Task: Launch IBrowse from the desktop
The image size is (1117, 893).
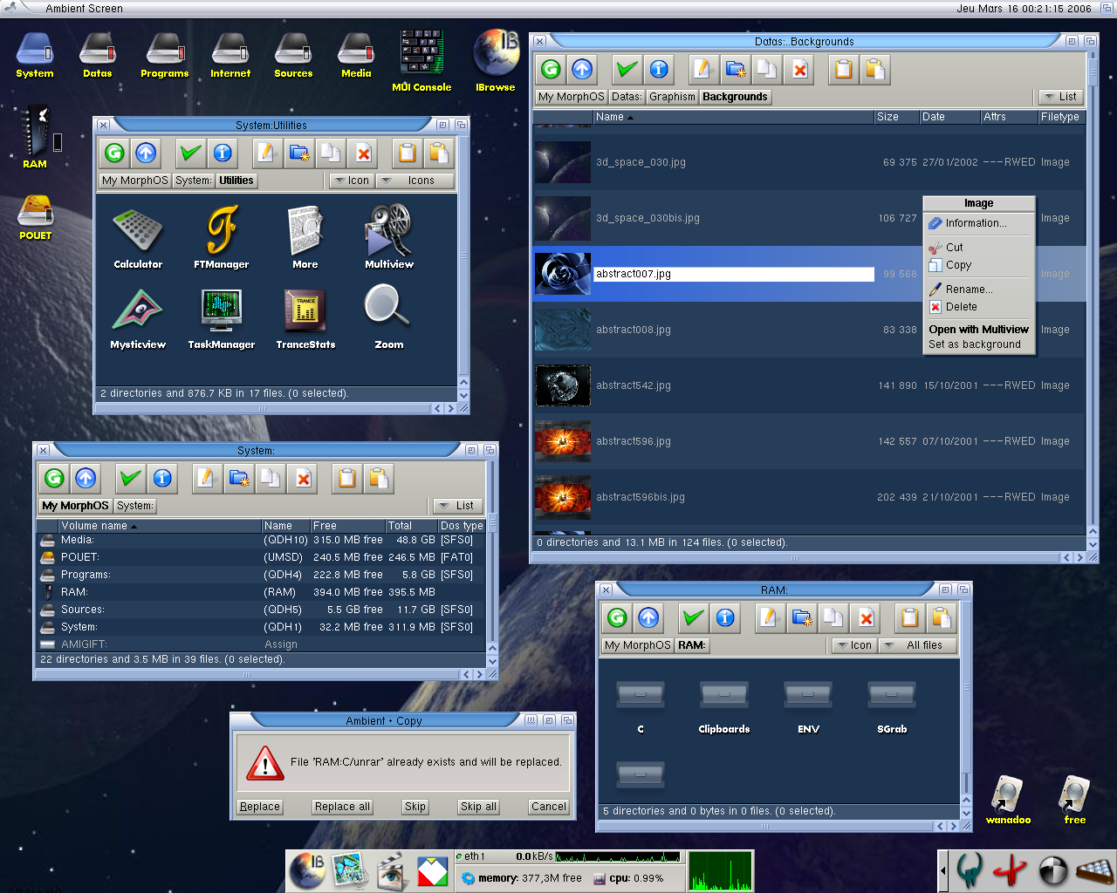Action: 496,60
